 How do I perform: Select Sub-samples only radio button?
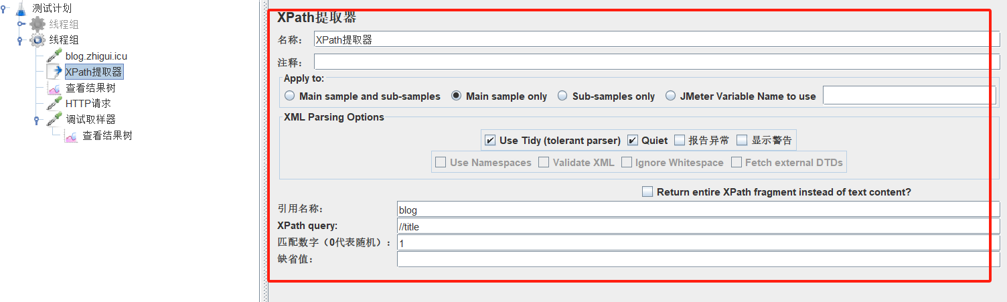(x=562, y=96)
